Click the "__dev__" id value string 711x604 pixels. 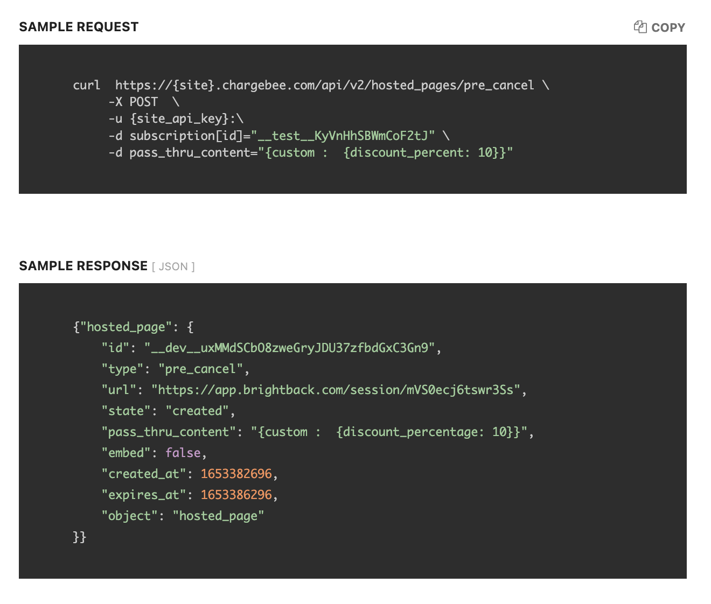289,348
